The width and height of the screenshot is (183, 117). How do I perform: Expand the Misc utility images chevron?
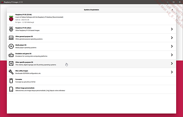(x=172, y=72)
